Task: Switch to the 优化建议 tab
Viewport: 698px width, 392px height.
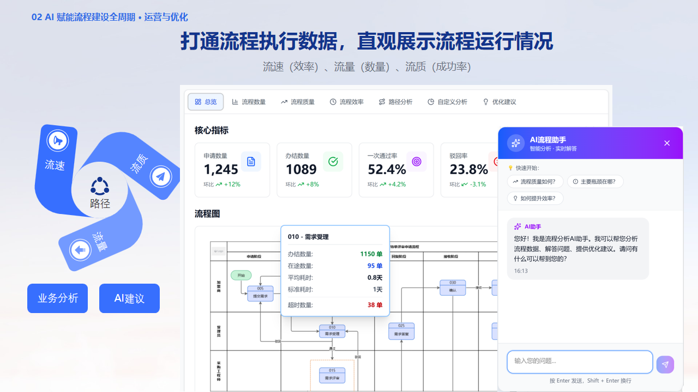Action: click(x=500, y=102)
